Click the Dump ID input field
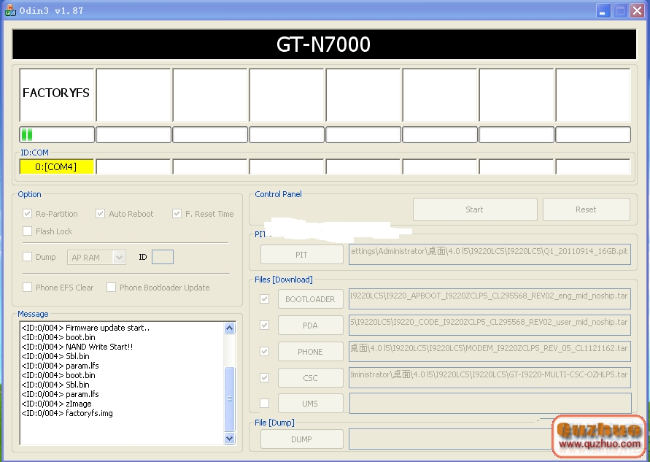Image resolution: width=650 pixels, height=462 pixels. click(x=163, y=257)
